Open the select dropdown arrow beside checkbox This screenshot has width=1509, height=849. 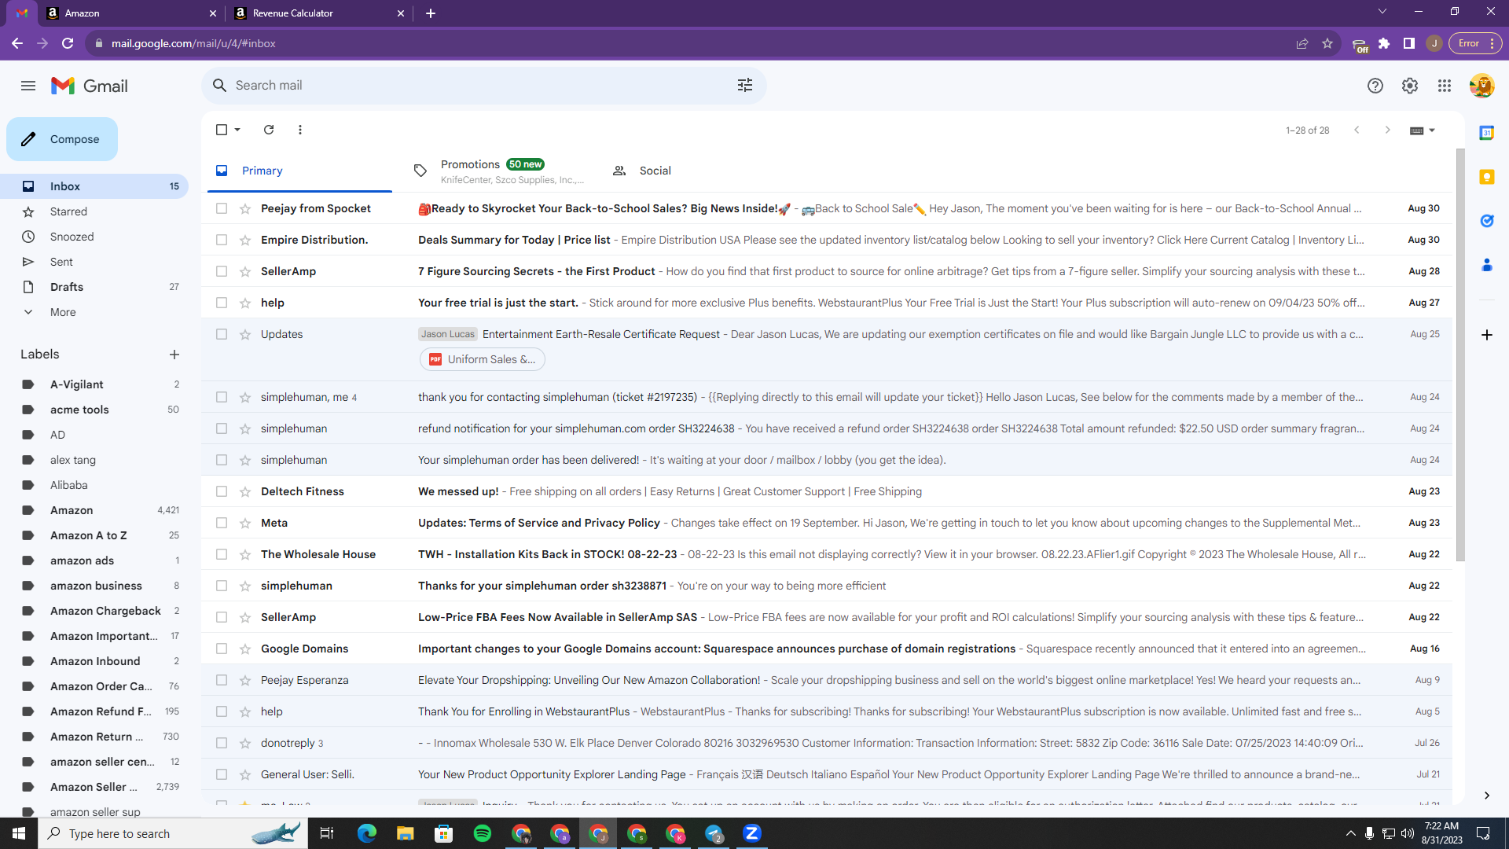click(x=237, y=130)
